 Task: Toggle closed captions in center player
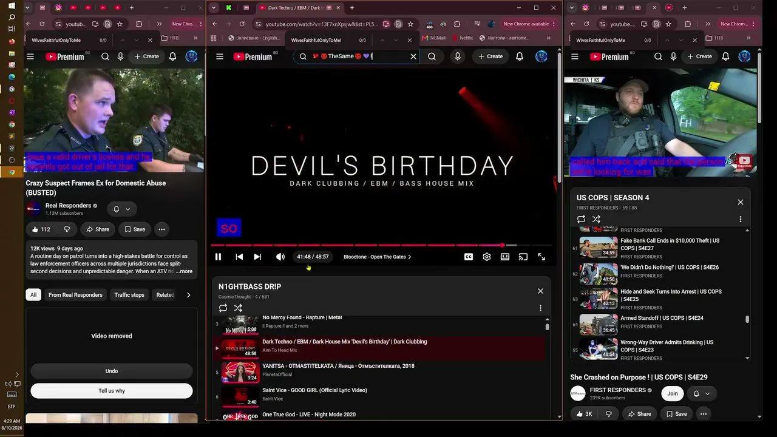469,257
